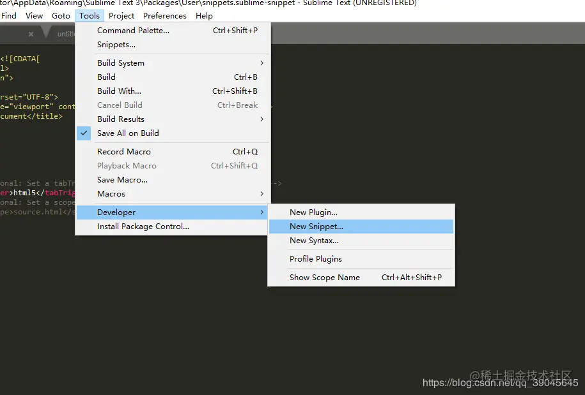Choose New Plugin... from Developer submenu
Screen dimensions: 585x395
361,212
